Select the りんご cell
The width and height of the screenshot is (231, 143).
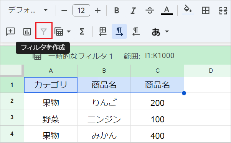tap(104, 101)
